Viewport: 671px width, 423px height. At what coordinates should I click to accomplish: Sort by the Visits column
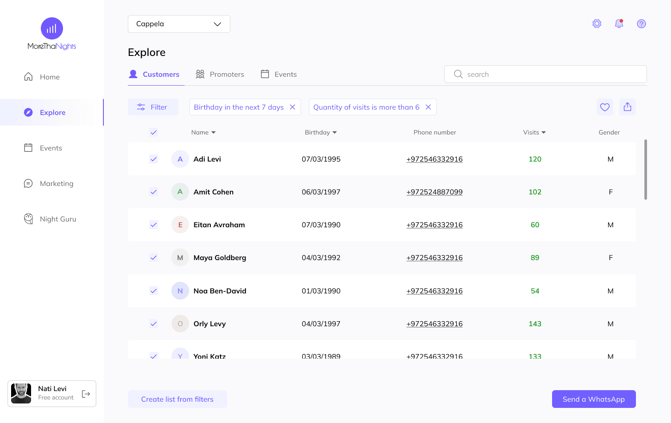click(534, 132)
